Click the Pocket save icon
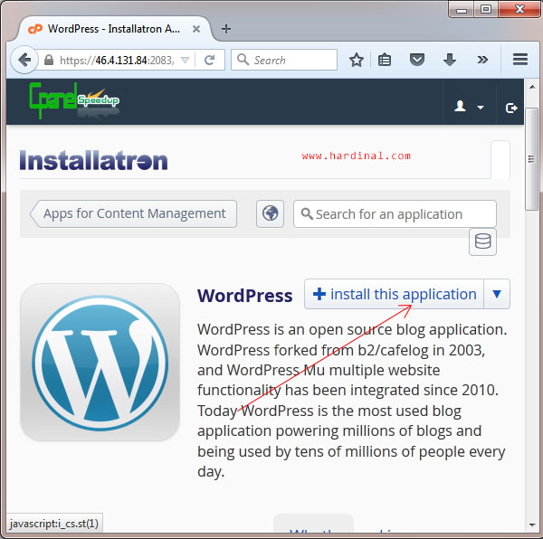The width and height of the screenshot is (543, 539). [x=417, y=61]
